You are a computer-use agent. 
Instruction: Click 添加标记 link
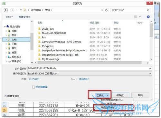pyautogui.click(x=84, y=79)
